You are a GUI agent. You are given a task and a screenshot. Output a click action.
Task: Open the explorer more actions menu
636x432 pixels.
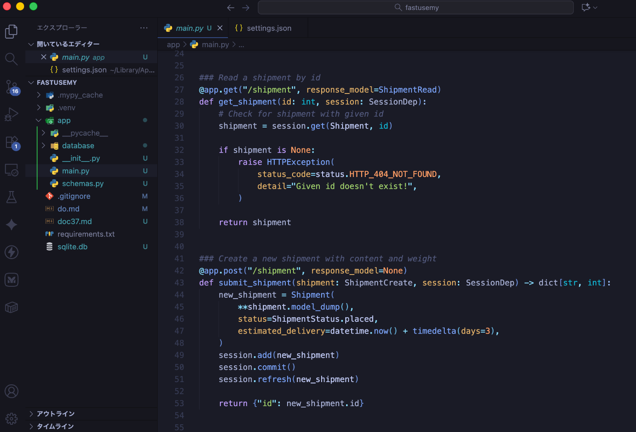(x=144, y=28)
